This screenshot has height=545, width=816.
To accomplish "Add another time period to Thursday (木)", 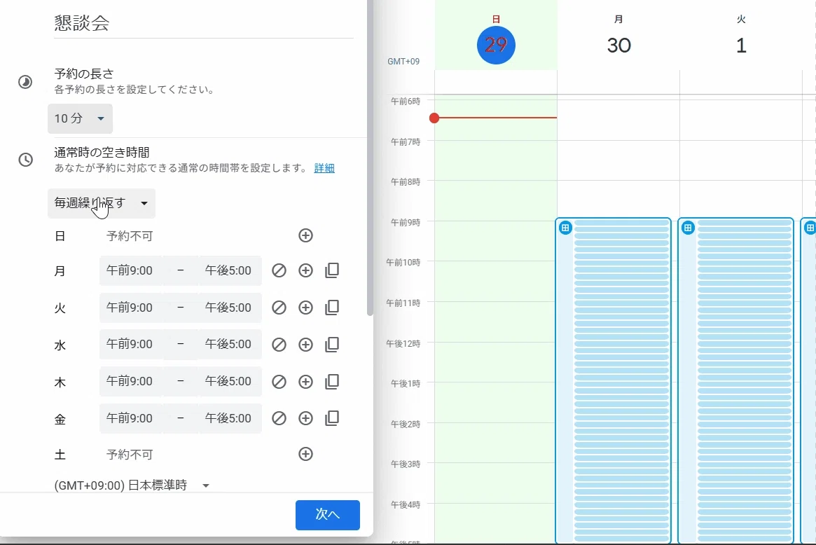I will (x=305, y=382).
